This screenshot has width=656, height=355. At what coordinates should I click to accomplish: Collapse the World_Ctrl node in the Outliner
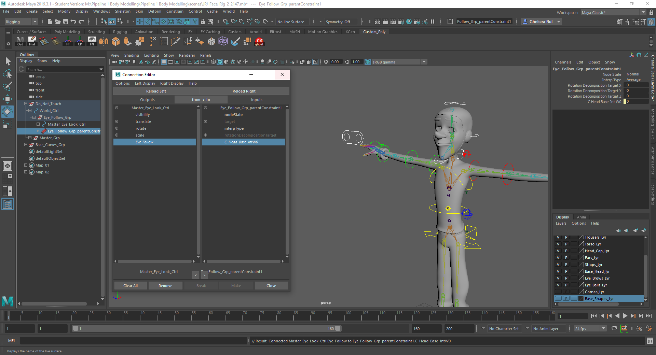pos(30,111)
